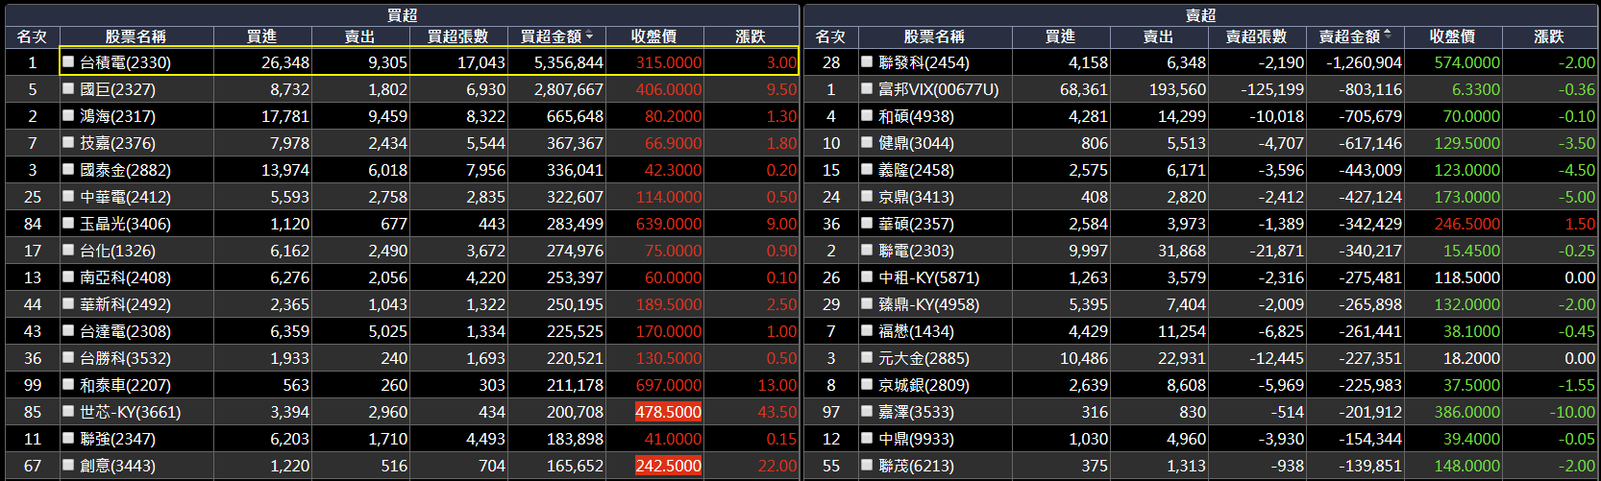The image size is (1601, 481).
Task: Select 台達電(2308) in the list
Action: click(125, 331)
